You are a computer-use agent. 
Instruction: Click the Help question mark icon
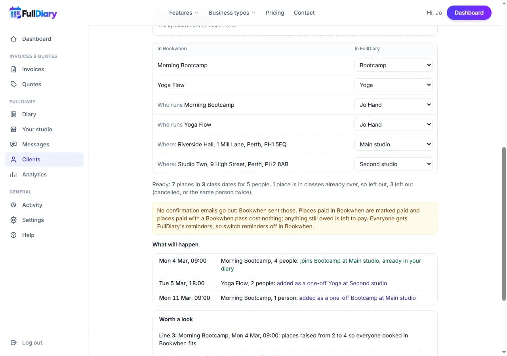[13, 235]
